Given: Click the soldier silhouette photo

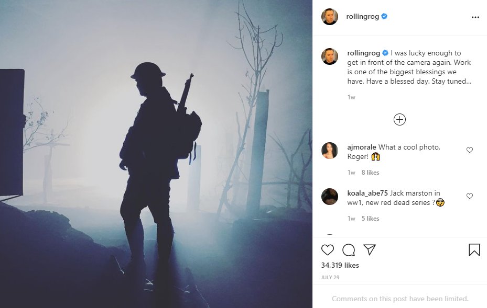Looking at the screenshot, I should coord(156,154).
